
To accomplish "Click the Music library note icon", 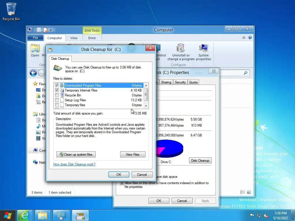I will click(x=38, y=126).
